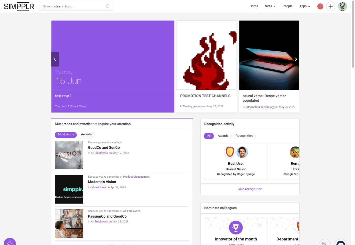The height and width of the screenshot is (245, 355).
Task: Select the Awards pill in Recognition activity
Action: point(223,136)
